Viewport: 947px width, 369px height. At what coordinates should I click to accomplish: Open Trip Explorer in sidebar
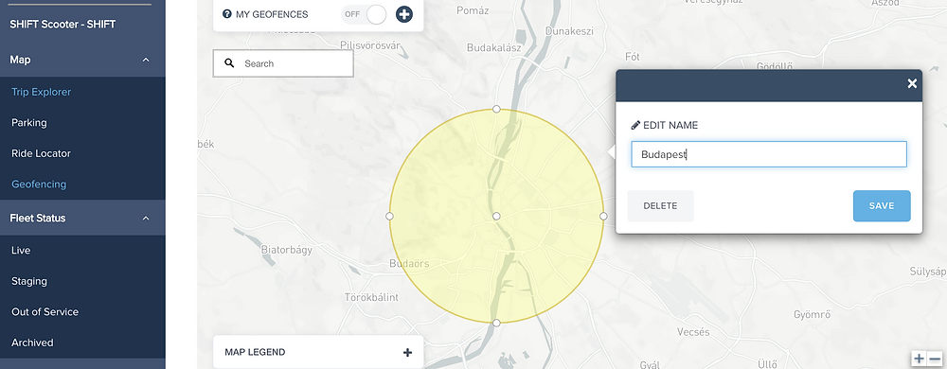41,93
